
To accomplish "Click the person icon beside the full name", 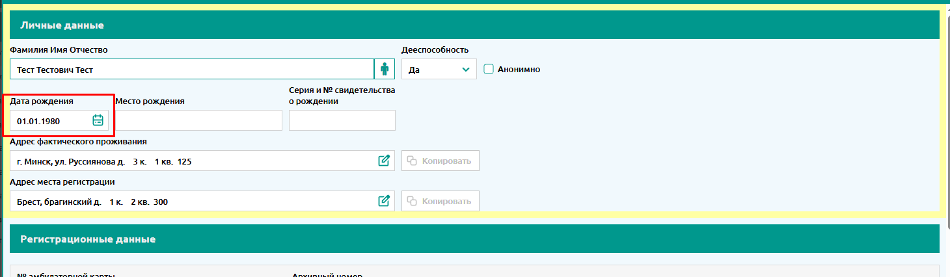I will (384, 69).
